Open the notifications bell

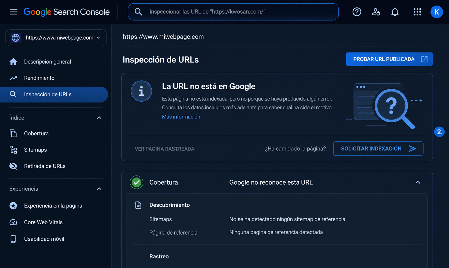pyautogui.click(x=395, y=12)
